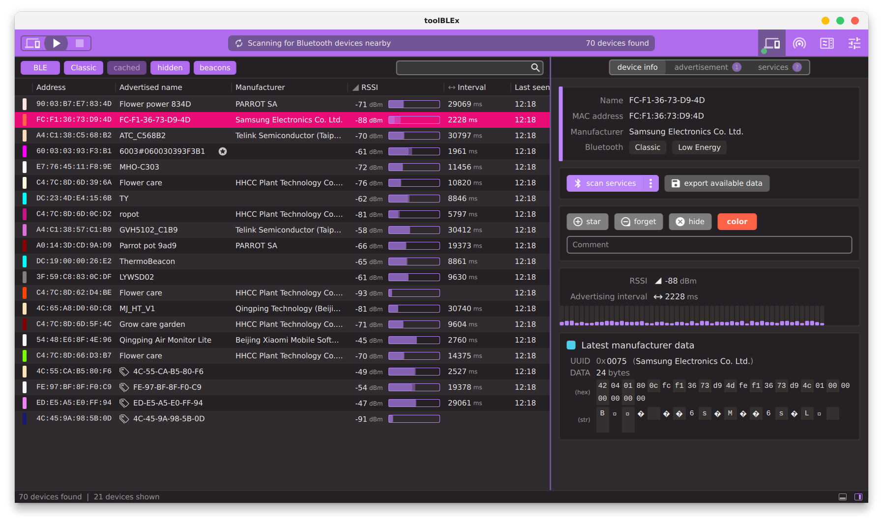This screenshot has height=522, width=883.
Task: Toggle the beacons filter
Action: 215,68
